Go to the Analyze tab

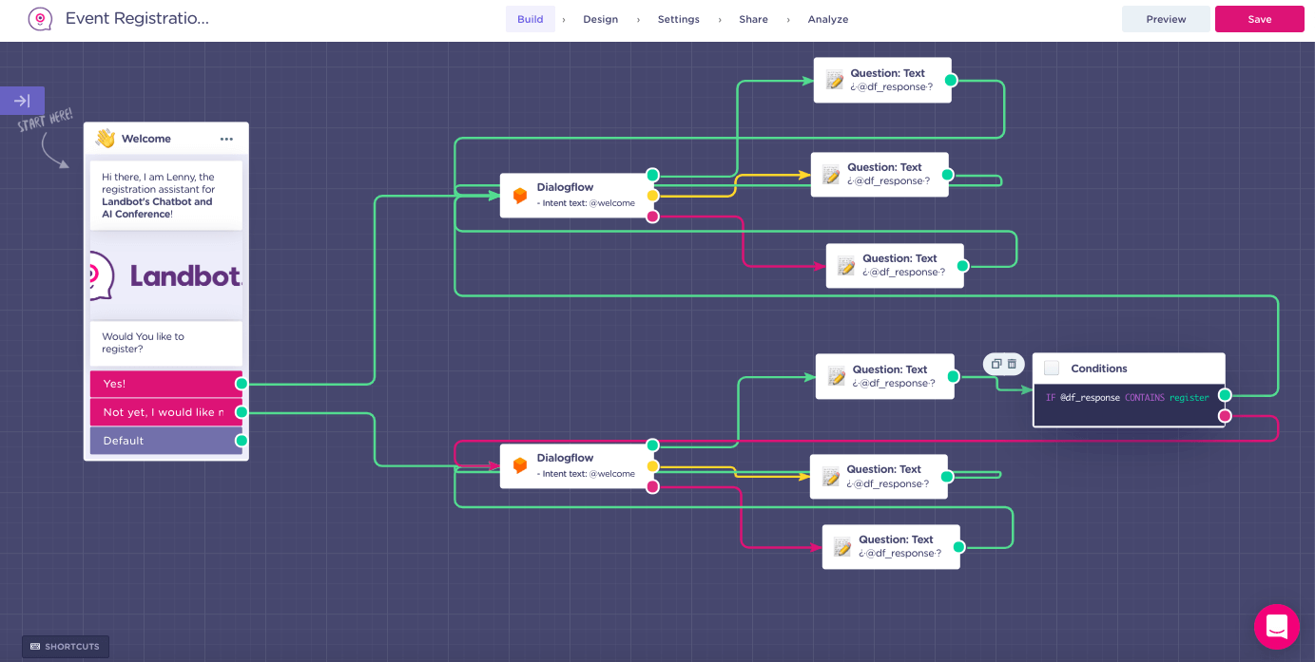tap(827, 19)
